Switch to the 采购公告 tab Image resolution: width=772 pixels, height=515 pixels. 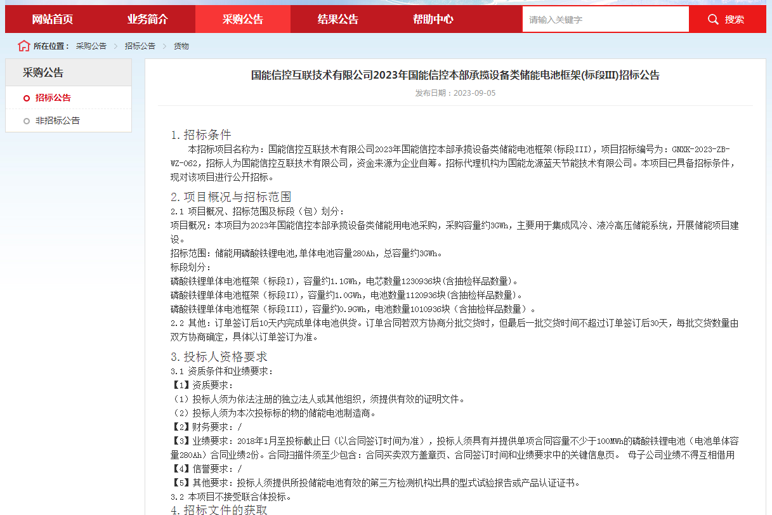(244, 18)
